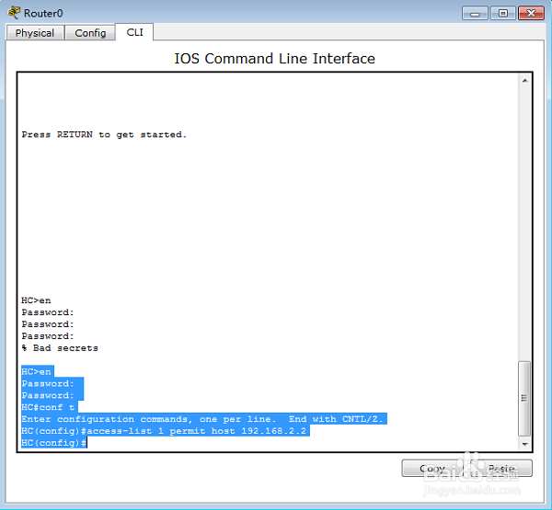Minimize the Router0 window

point(475,14)
